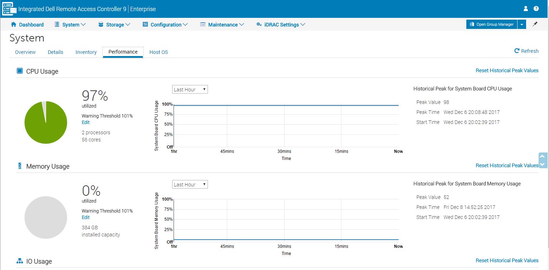Screen dimensions: 549x270
Task: Click the Refresh icon on System page
Action: coord(517,51)
